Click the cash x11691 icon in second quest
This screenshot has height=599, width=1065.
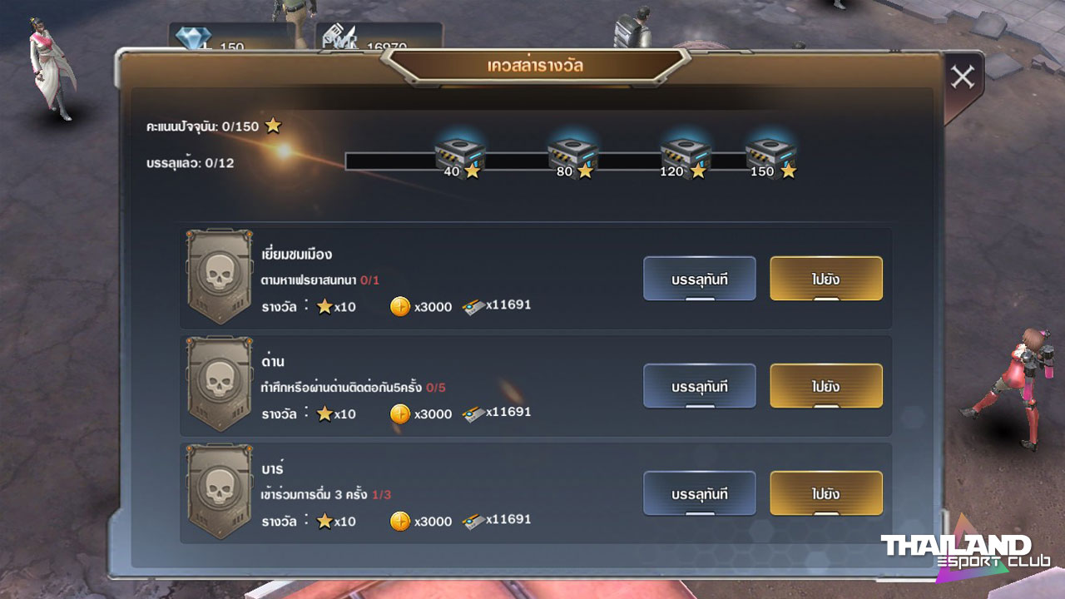[x=474, y=413]
